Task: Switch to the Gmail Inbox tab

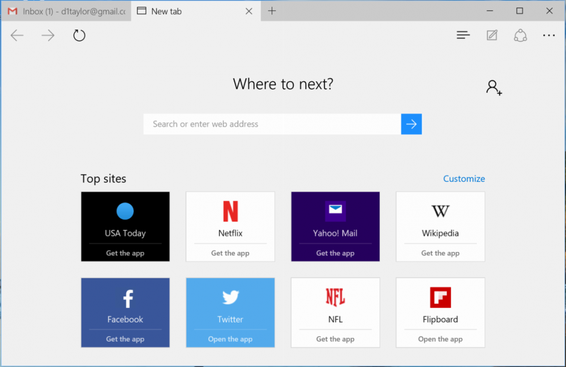Action: (x=66, y=10)
